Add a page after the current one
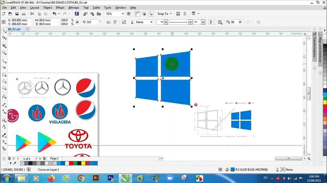This screenshot has width=327, height=183. coord(44,159)
